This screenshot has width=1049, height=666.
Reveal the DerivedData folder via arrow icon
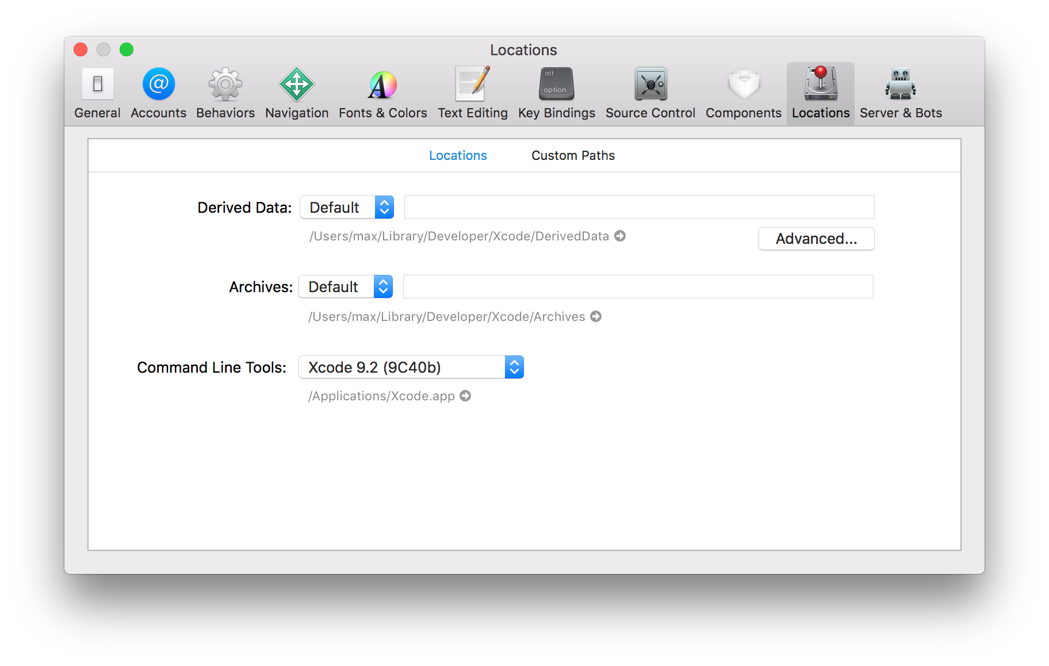click(x=620, y=236)
